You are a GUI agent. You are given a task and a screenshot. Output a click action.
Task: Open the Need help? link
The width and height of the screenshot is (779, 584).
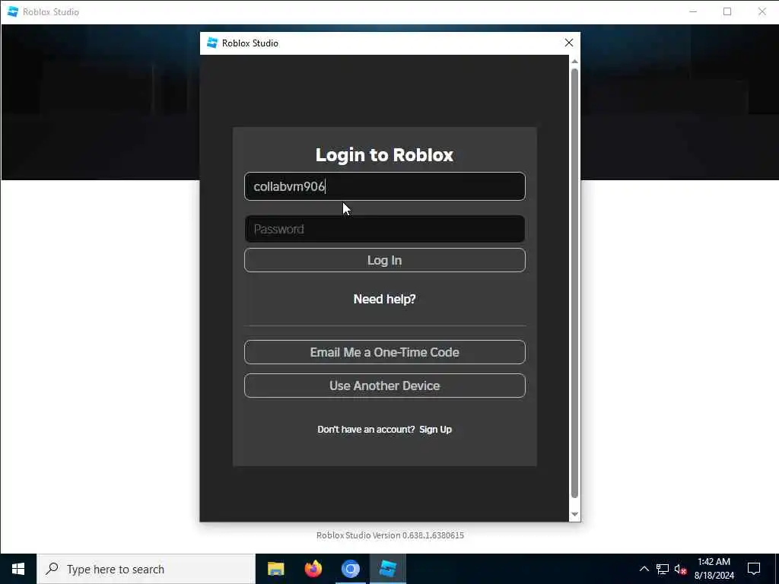click(x=384, y=299)
